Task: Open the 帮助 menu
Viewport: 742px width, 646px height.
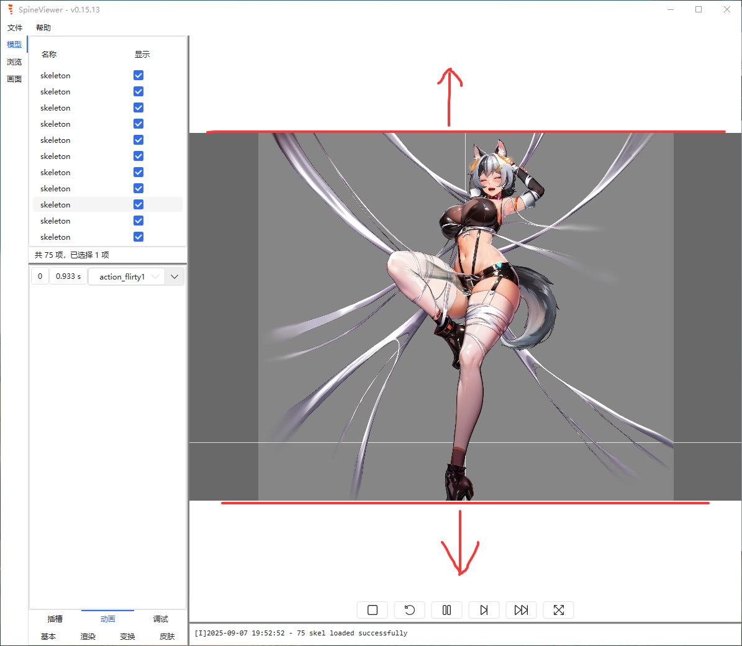Action: tap(43, 27)
